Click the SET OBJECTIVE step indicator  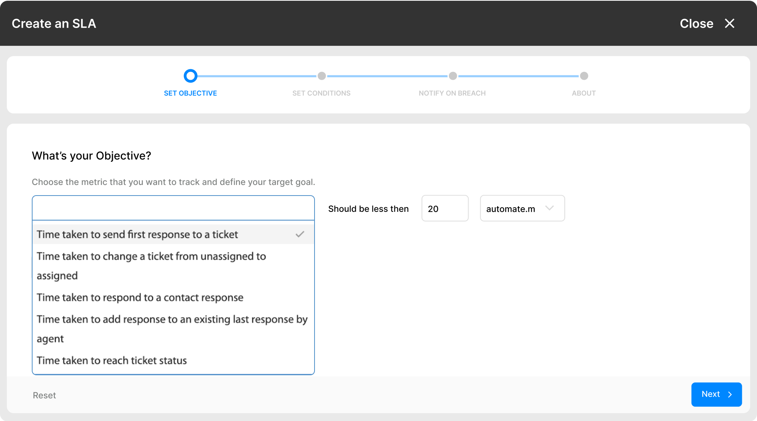click(190, 76)
